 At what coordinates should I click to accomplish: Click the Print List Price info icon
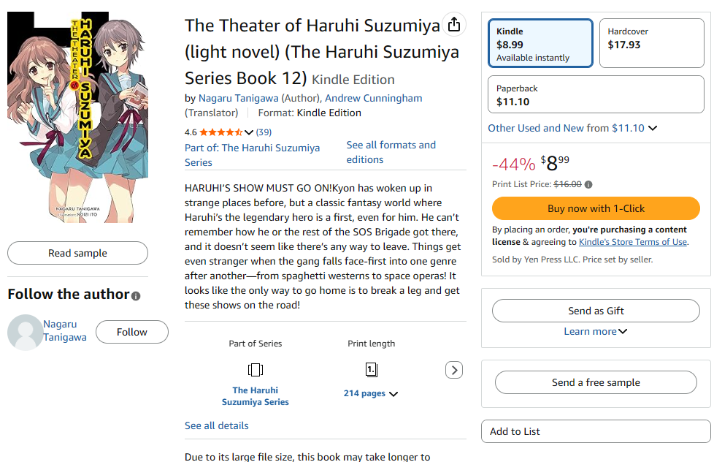pos(588,185)
